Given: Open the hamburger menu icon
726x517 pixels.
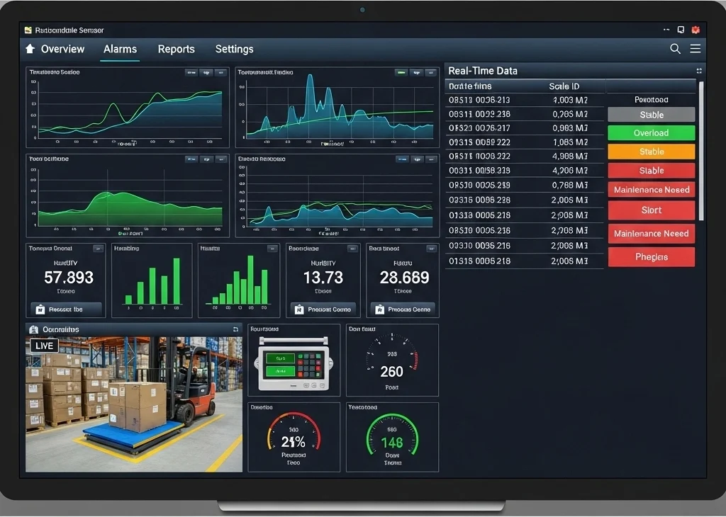Looking at the screenshot, I should 696,49.
